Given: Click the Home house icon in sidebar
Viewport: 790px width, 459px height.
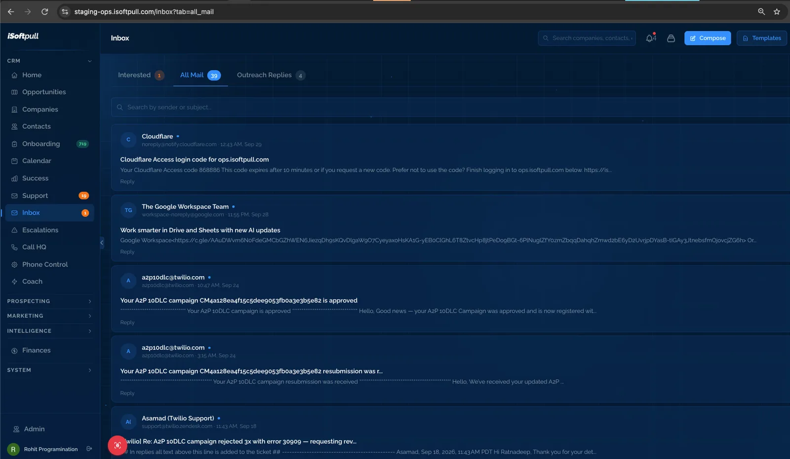Looking at the screenshot, I should click(x=14, y=75).
